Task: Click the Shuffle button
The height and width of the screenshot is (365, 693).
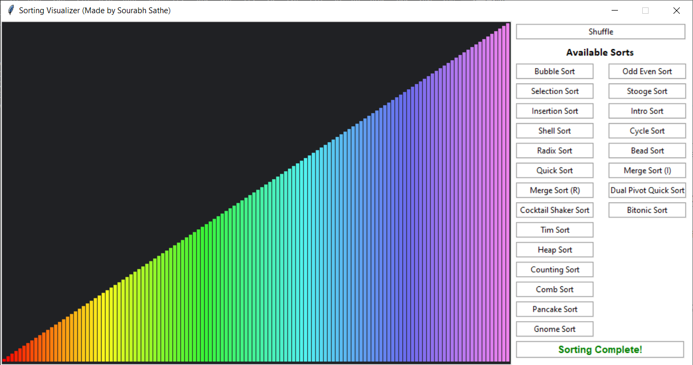Action: tap(600, 32)
